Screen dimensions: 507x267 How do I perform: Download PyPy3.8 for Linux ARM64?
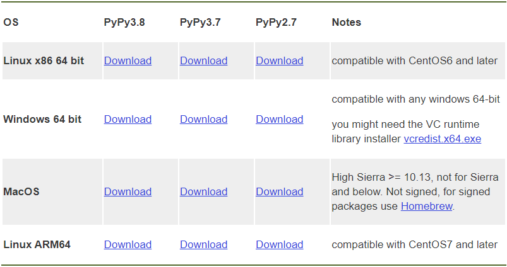coord(128,244)
